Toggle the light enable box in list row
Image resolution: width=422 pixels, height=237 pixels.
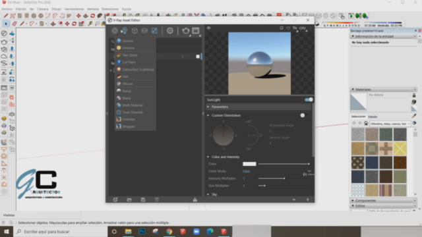[x=198, y=57]
